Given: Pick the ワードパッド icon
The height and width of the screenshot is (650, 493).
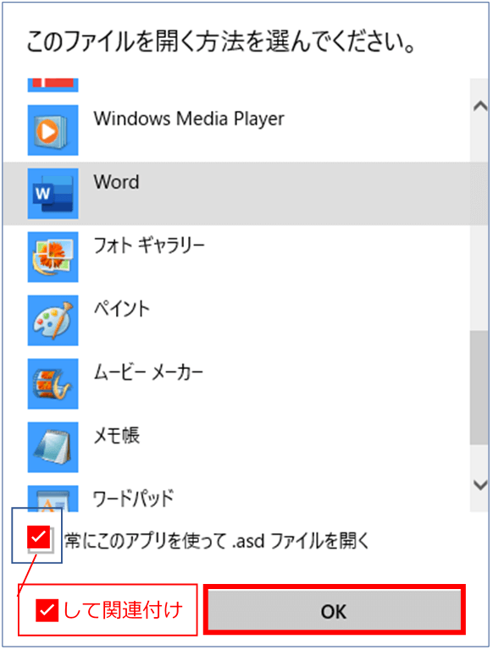Looking at the screenshot, I should pyautogui.click(x=53, y=499).
